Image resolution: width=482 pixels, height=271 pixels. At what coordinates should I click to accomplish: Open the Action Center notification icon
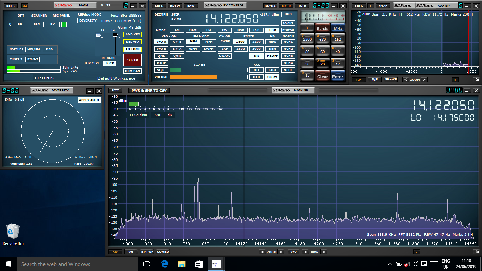[x=424, y=264]
